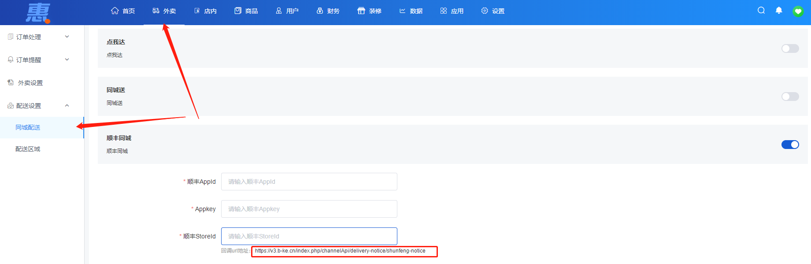Click the 顺丰同城 card title
Viewport: 811px width, 264px height.
119,138
